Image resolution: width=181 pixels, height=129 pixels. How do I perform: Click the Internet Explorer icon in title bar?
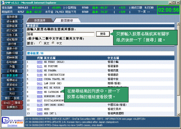[x=3, y=3]
